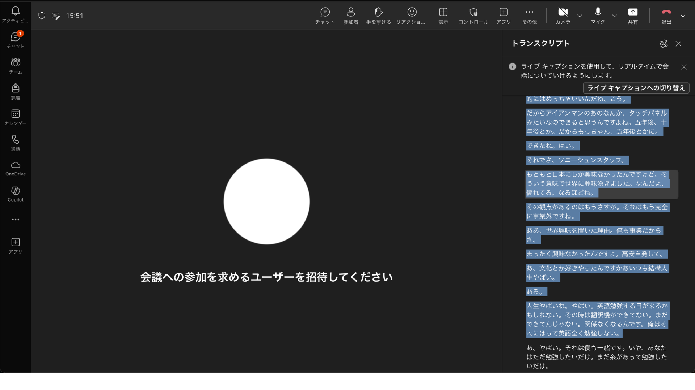
Task: Expand microphone options dropdown arrow
Action: [614, 16]
